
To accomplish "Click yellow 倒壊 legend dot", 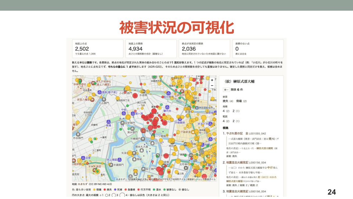I will [94, 189].
